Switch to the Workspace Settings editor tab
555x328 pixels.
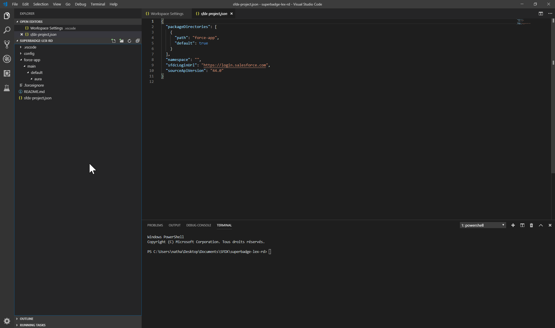click(167, 14)
